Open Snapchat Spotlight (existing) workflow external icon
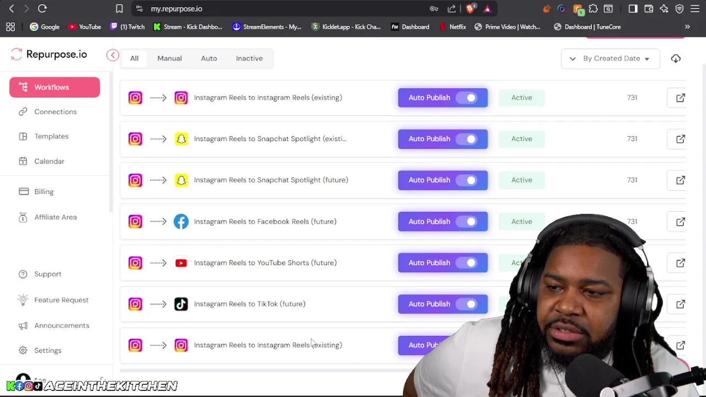The width and height of the screenshot is (706, 397). (681, 139)
